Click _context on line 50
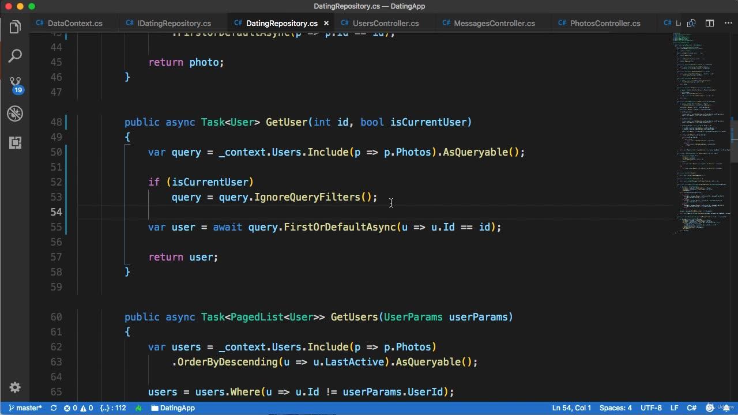 pos(242,152)
